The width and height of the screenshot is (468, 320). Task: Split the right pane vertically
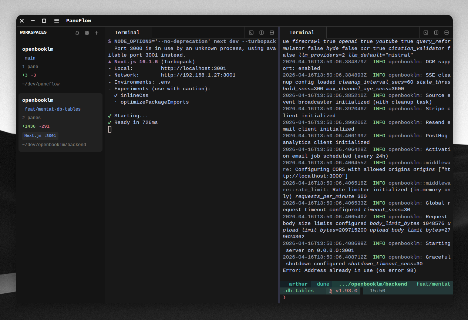click(436, 32)
